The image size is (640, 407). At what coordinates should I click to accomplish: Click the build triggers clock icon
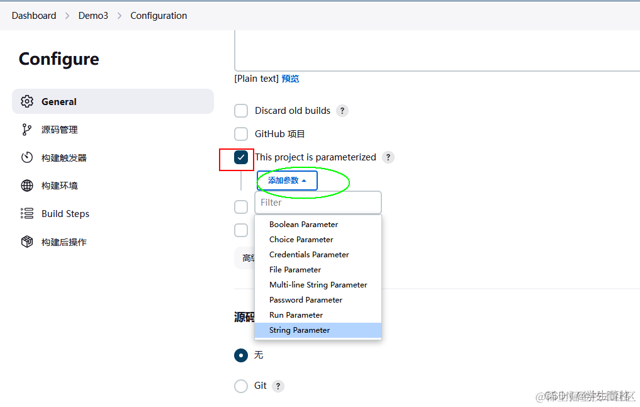(x=27, y=157)
